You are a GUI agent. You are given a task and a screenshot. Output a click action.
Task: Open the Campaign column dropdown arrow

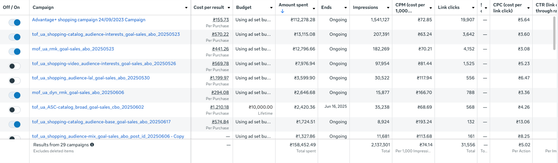coord(186,8)
